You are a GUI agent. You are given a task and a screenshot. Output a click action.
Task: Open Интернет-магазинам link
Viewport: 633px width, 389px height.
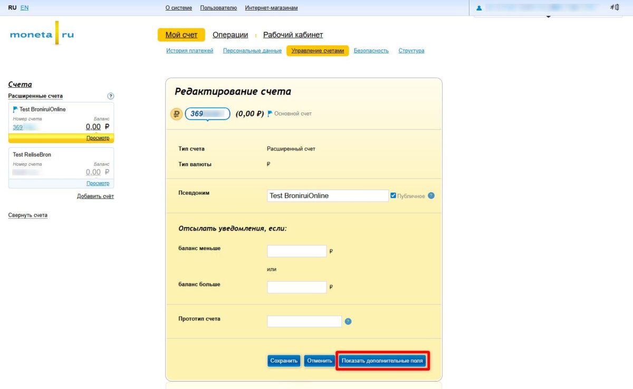tap(271, 8)
